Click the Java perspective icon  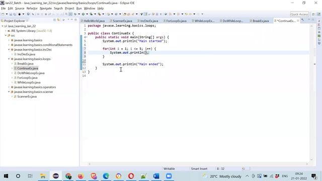tap(318, 15)
